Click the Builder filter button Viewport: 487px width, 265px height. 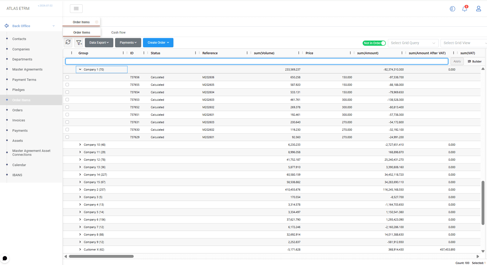(x=475, y=61)
